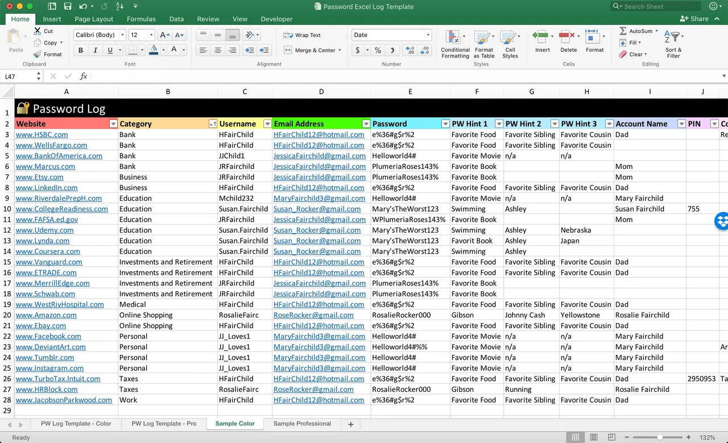Screen dimensions: 728x443
Task: Open the Email Address filter arrow
Action: (x=366, y=124)
